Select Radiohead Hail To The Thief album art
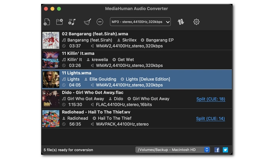The image size is (274, 159). click(50, 119)
